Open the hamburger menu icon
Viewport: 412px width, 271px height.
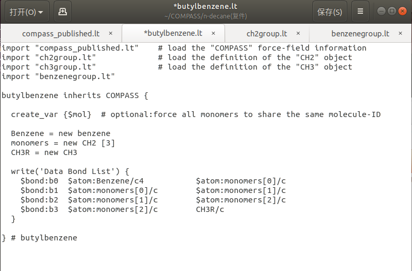(360, 12)
